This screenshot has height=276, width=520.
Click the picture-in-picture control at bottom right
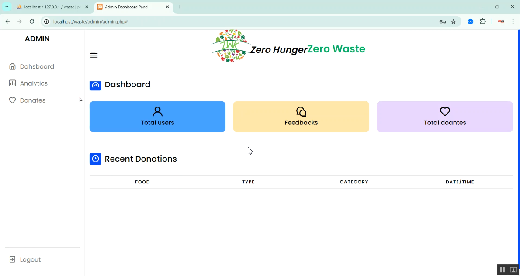click(x=513, y=270)
